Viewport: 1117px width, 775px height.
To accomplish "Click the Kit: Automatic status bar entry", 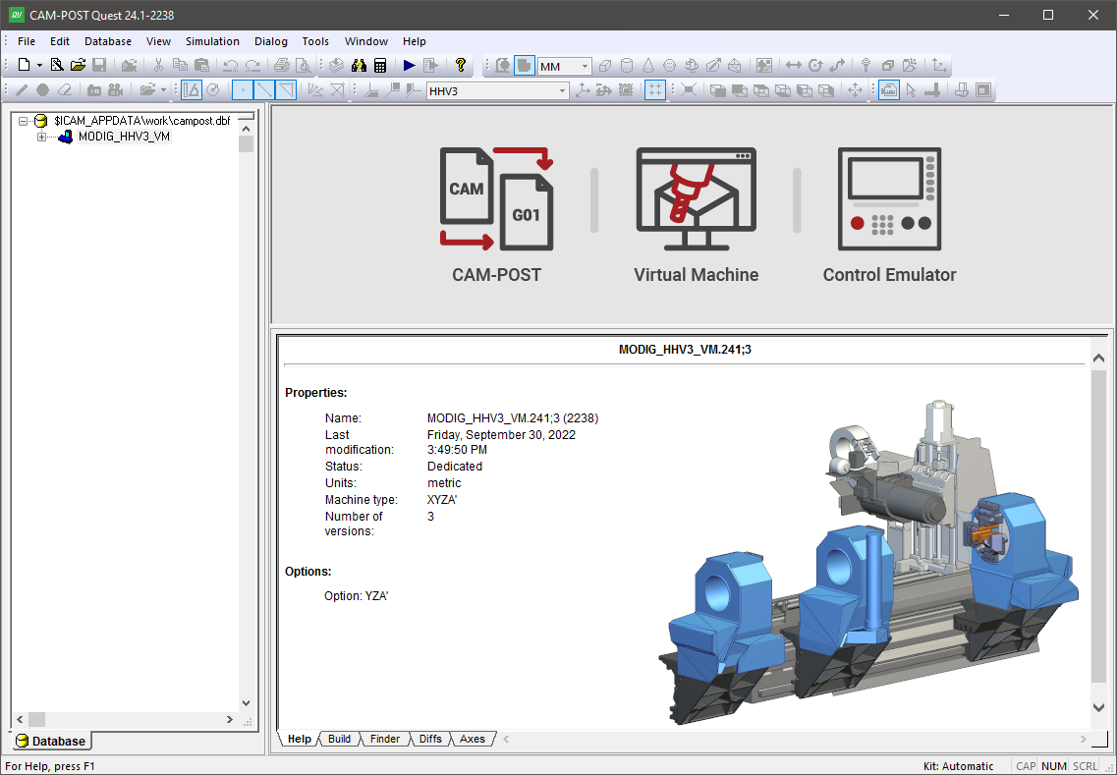I will click(x=958, y=766).
